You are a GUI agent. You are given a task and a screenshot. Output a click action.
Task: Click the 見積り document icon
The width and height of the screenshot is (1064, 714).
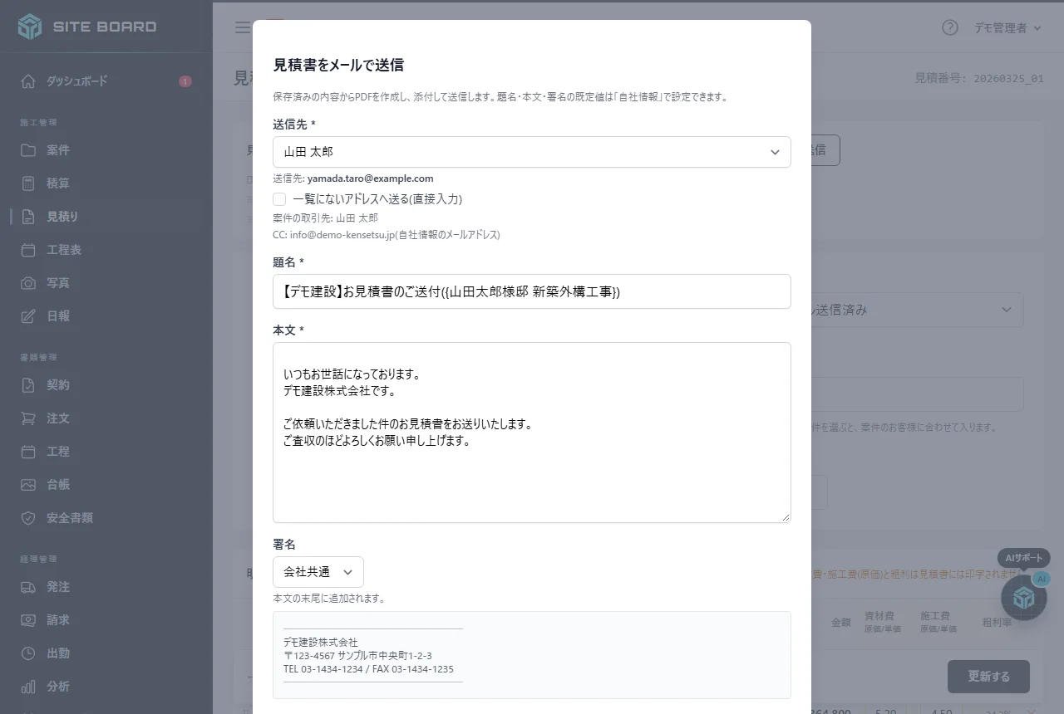coord(28,217)
